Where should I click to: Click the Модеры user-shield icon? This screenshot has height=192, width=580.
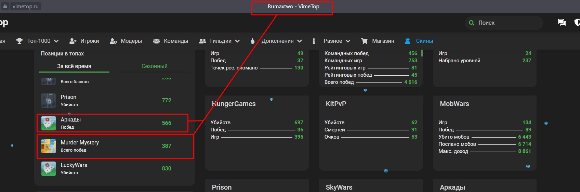click(113, 41)
